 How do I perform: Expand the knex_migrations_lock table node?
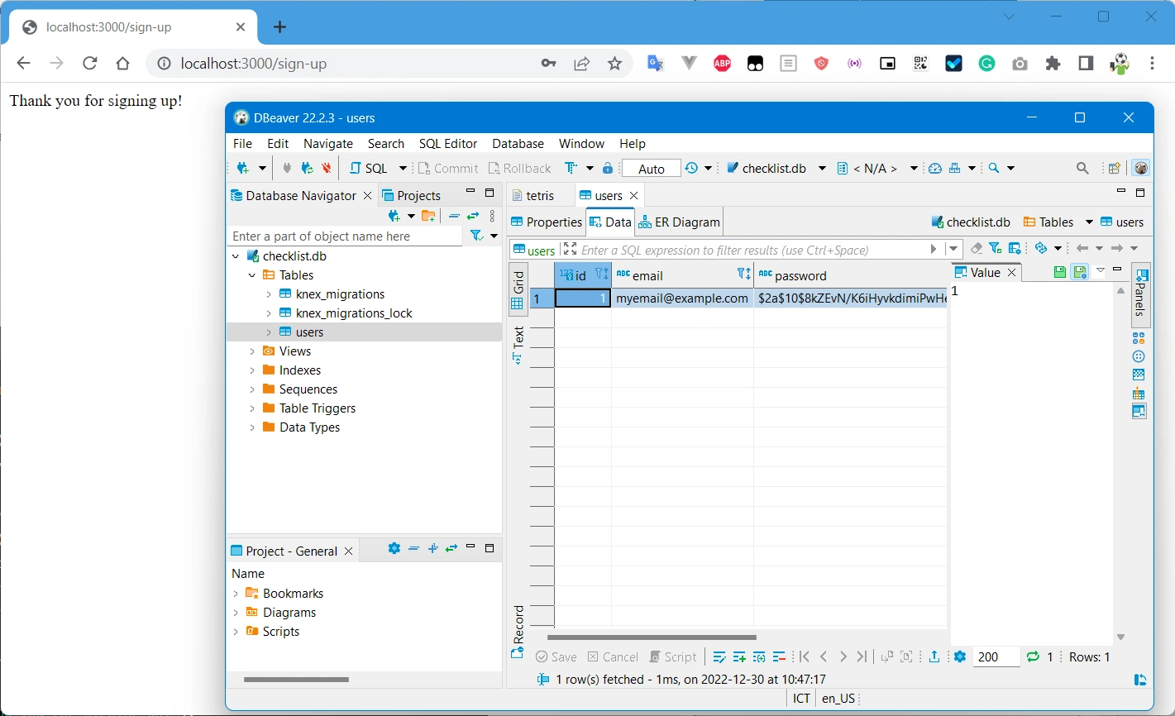click(x=269, y=313)
